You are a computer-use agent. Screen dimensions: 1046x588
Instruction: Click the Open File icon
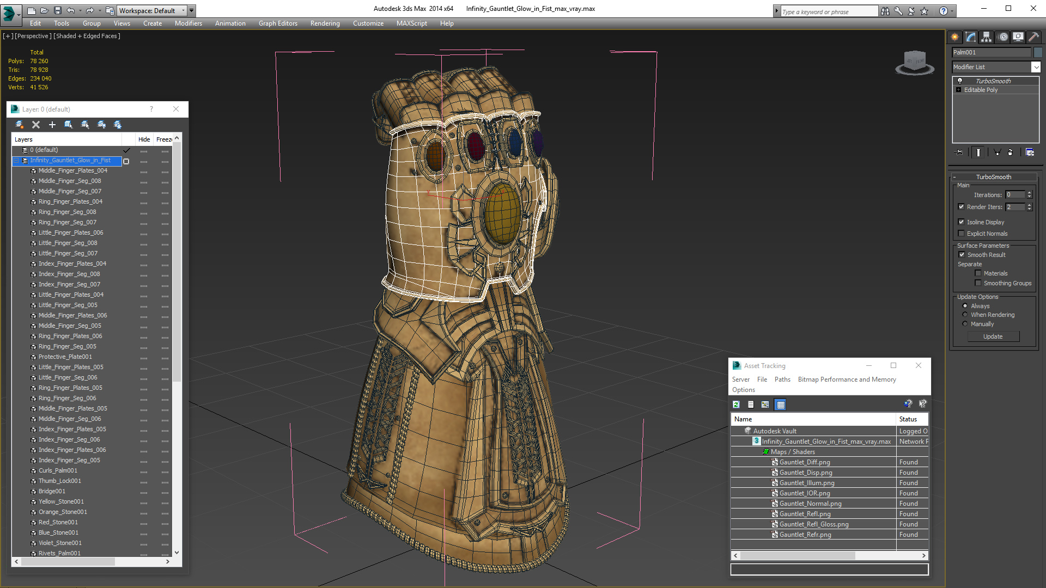[x=44, y=11]
